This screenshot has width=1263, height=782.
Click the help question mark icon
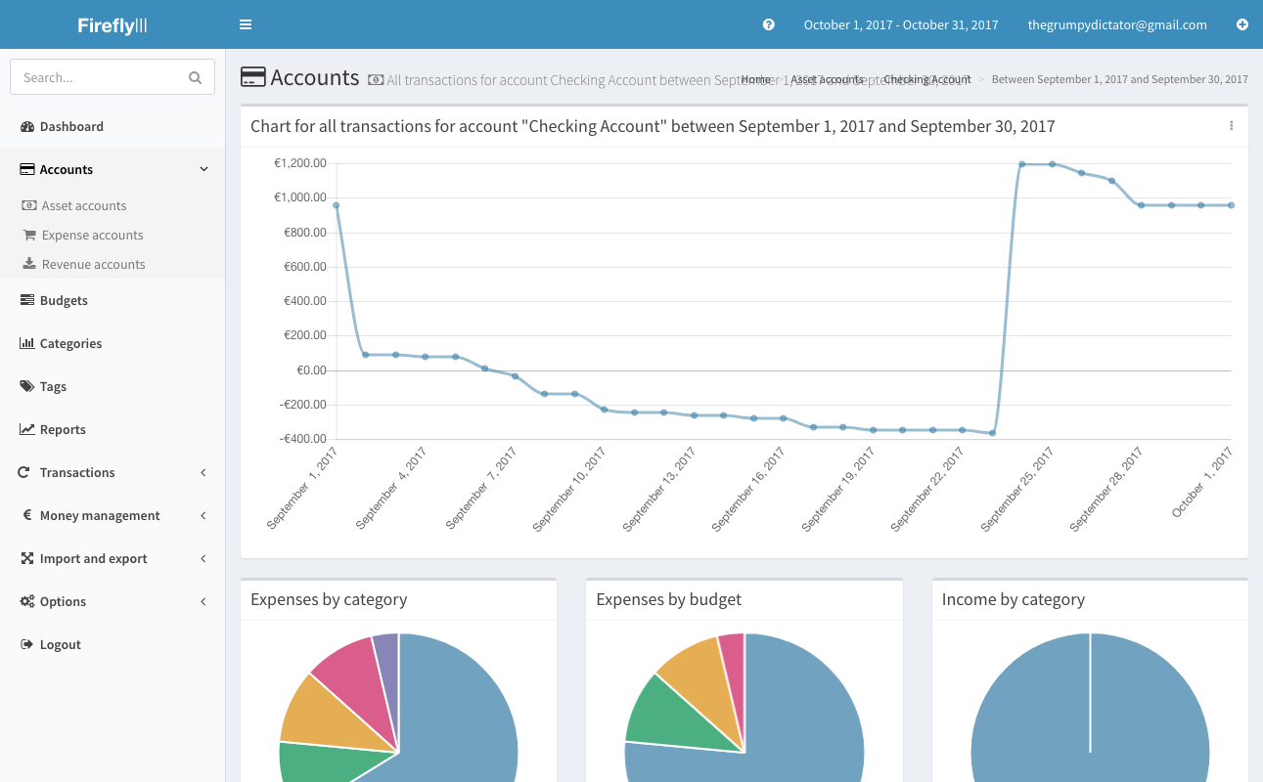769,24
